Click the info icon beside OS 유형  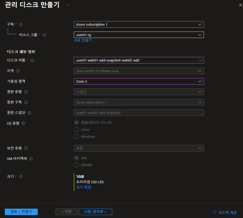pyautogui.click(x=23, y=123)
